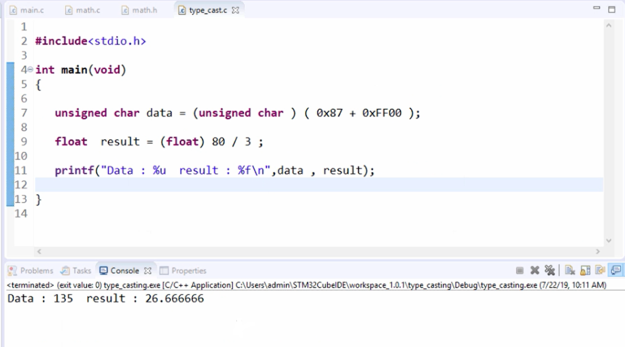Screen dimensions: 625x347
Task: Select the Console tab
Action: (x=122, y=270)
